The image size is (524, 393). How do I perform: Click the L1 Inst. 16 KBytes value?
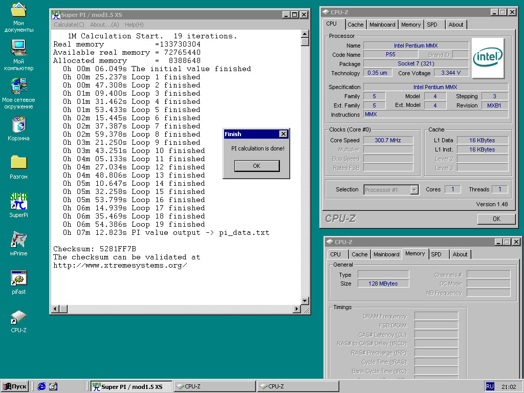coord(482,149)
